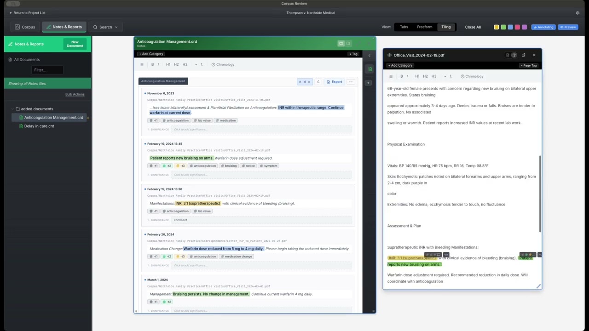Open the Notes & Reports tab

coord(64,27)
